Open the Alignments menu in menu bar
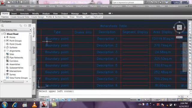Image resolution: width=192 pixels, height=108 pixels. click(x=117, y=6)
